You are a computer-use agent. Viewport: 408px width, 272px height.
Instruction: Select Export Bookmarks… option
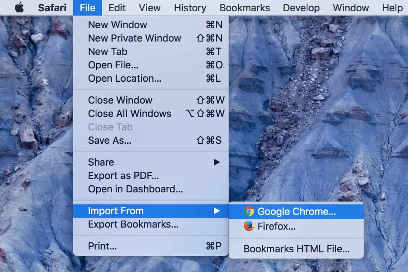coord(133,224)
